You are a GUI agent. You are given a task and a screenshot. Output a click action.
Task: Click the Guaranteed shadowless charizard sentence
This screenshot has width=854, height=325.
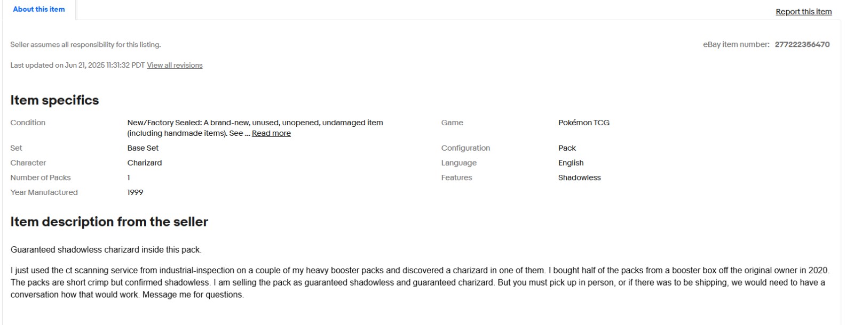(106, 250)
